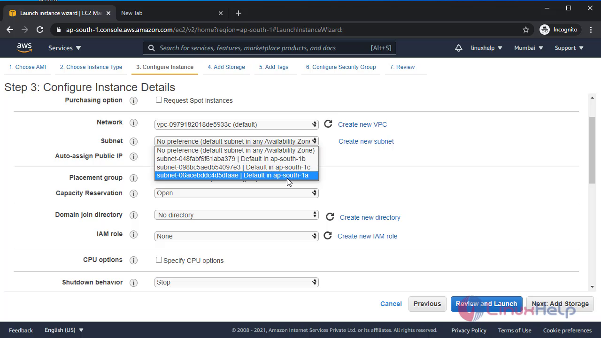The image size is (601, 338).
Task: Click the AWS services search field
Action: click(x=270, y=48)
